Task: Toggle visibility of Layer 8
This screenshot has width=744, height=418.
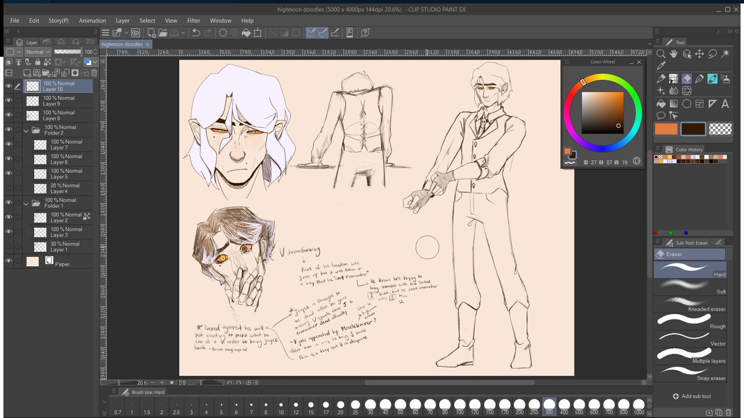Action: click(x=9, y=115)
